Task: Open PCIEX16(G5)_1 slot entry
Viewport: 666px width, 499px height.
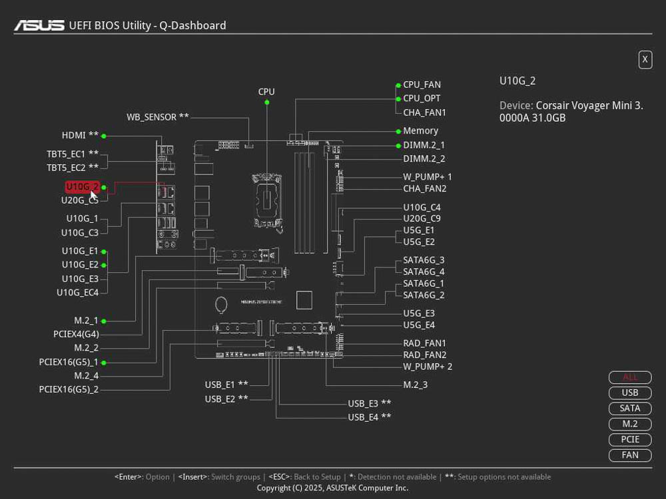Action: click(x=69, y=363)
